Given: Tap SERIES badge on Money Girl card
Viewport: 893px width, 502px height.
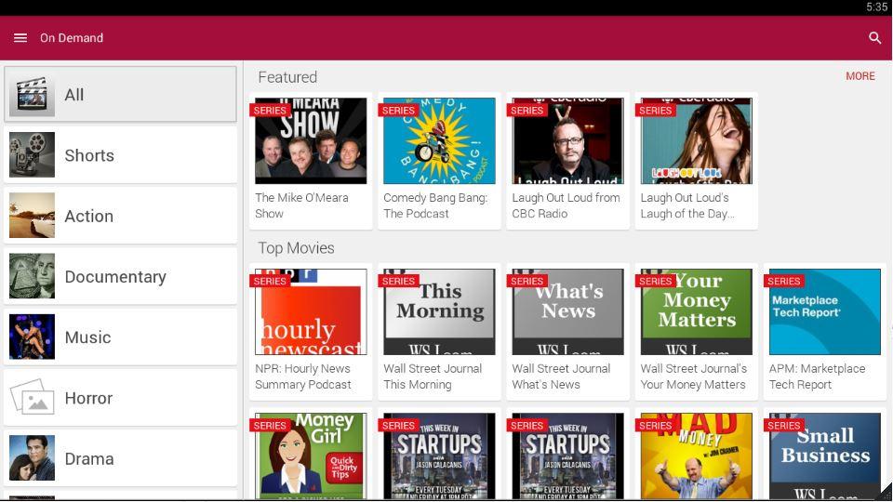Looking at the screenshot, I should pos(270,426).
